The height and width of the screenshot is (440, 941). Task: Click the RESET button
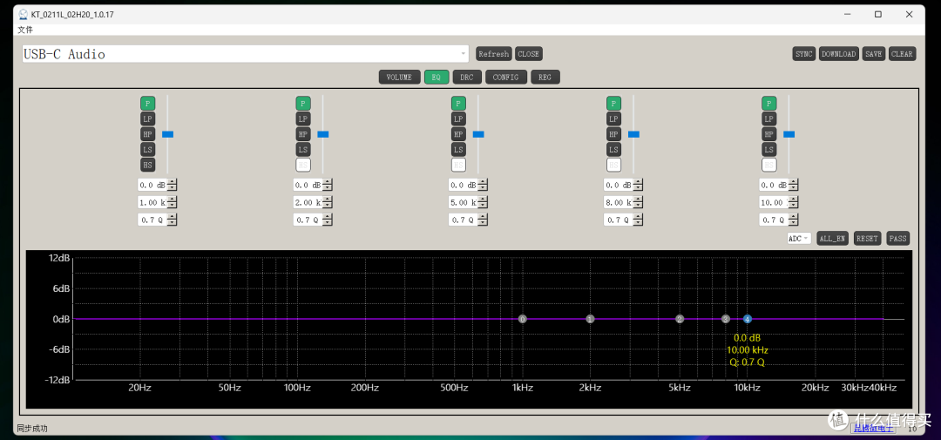[867, 239]
